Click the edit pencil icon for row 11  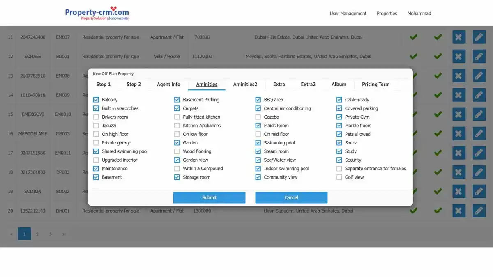(479, 37)
